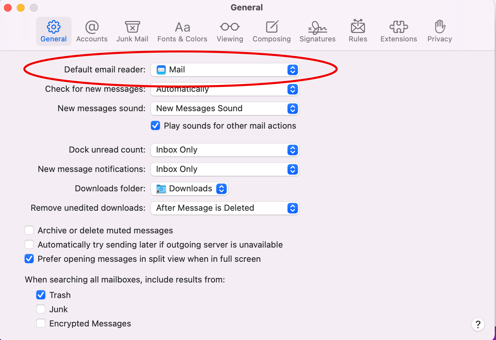Screen dimensions: 496x340
Task: Open the Composing pencil icon
Action: coord(272,27)
